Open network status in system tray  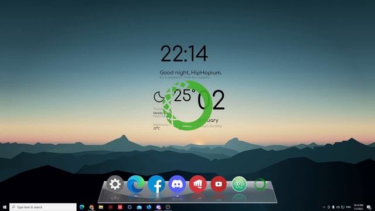(343, 207)
